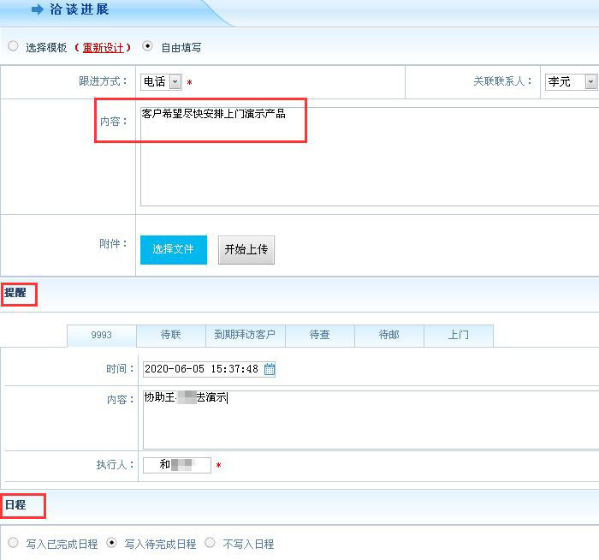Select the 待邮 tab
The width and height of the screenshot is (599, 560).
point(388,335)
